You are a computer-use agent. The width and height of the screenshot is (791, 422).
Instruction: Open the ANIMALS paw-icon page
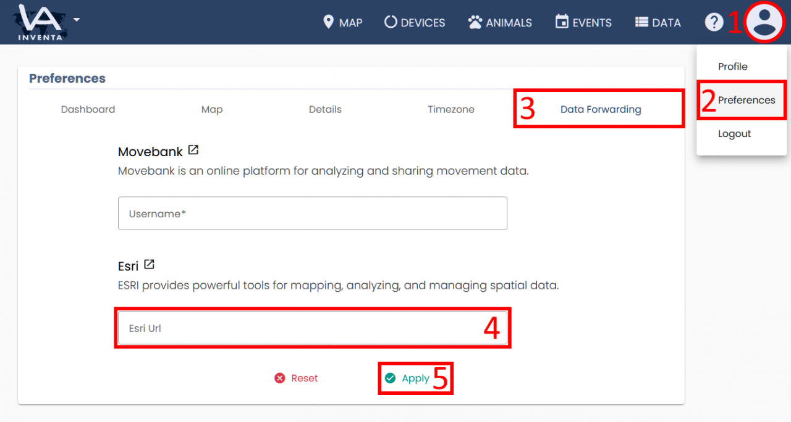(x=500, y=23)
